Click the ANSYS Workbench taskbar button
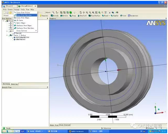Viewport: 168px width, 134px height. tap(78, 131)
